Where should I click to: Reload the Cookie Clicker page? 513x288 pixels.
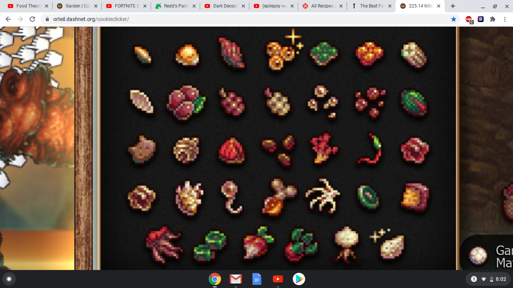click(32, 19)
